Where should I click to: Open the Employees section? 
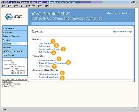(15, 32)
